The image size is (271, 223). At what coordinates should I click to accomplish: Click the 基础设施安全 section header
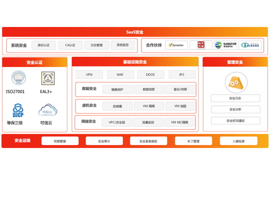[x=135, y=62]
